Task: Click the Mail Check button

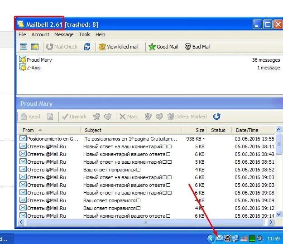Action: point(62,47)
